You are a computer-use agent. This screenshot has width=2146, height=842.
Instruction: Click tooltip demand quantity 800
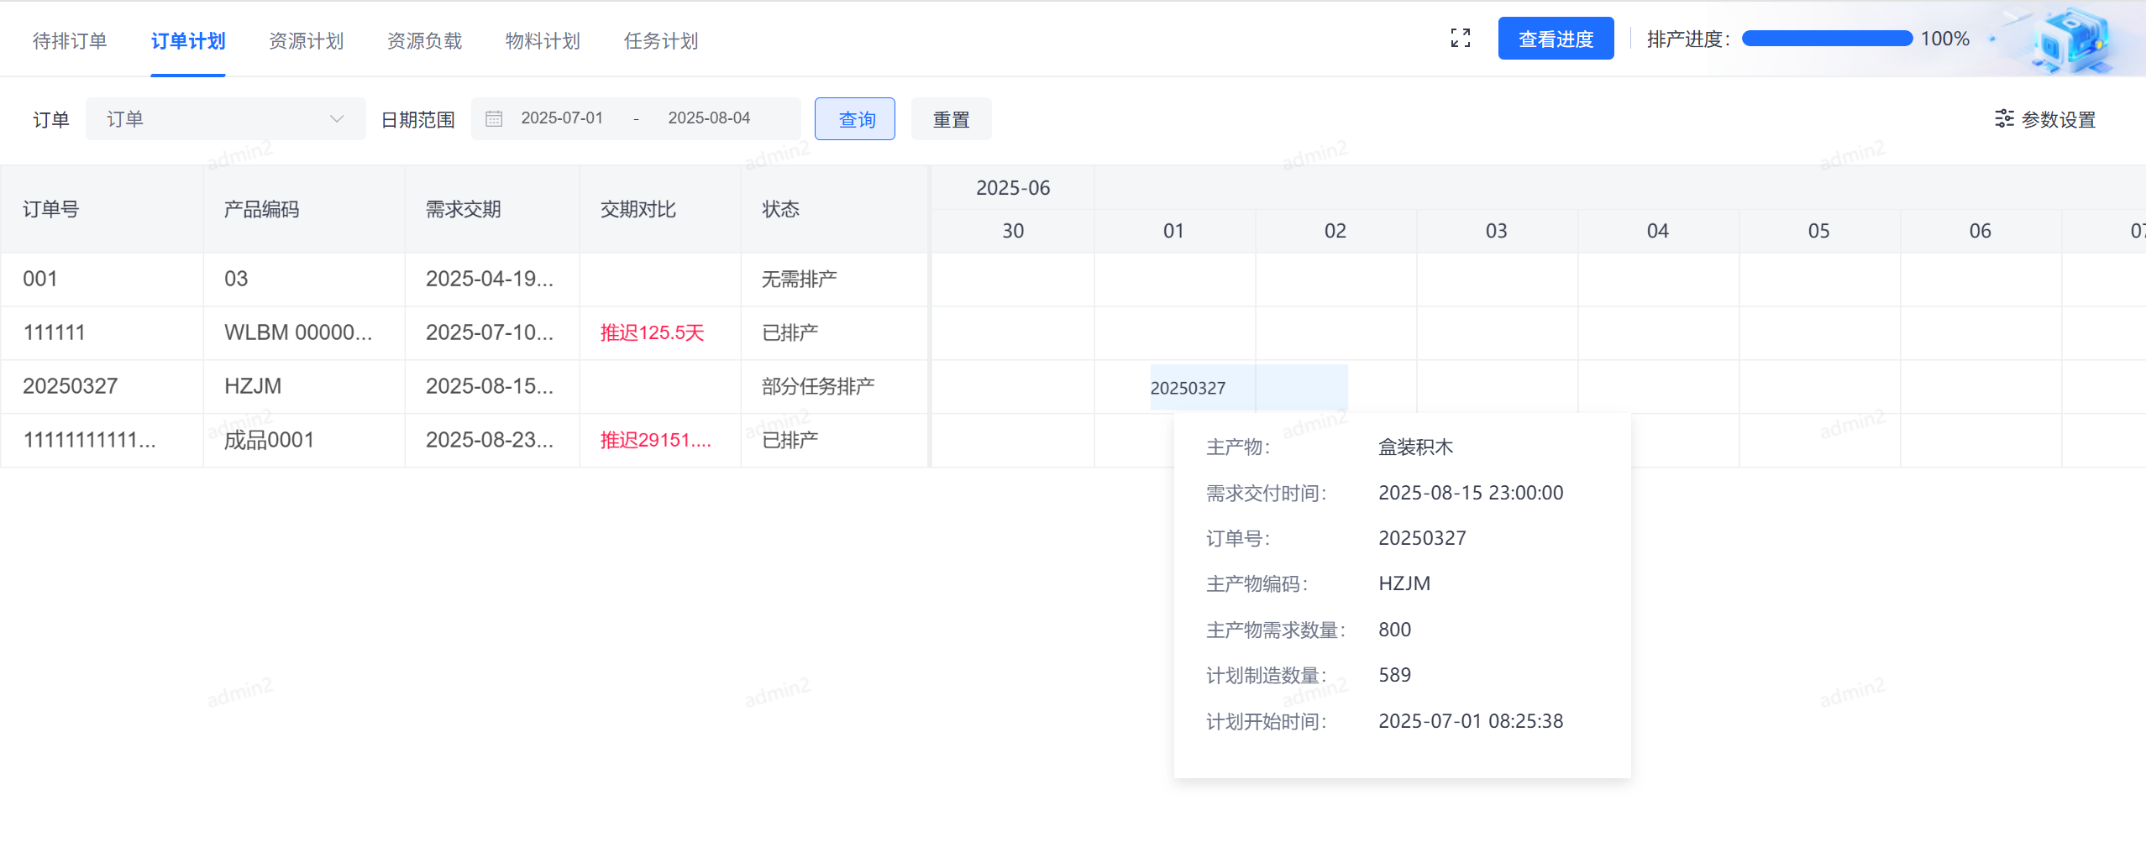1395,630
